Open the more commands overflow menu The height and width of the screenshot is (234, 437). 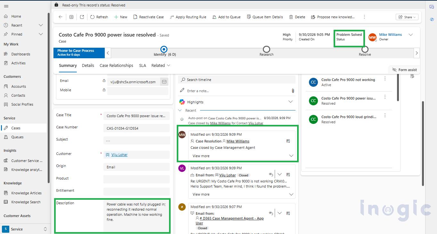point(364,17)
